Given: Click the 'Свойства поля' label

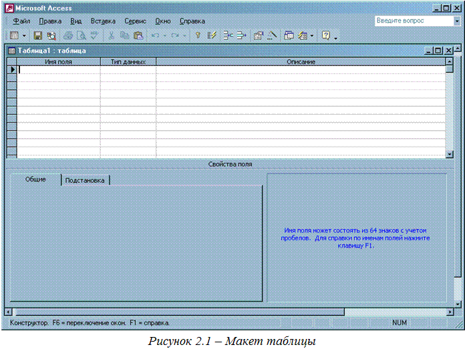Looking at the screenshot, I should tap(230, 164).
